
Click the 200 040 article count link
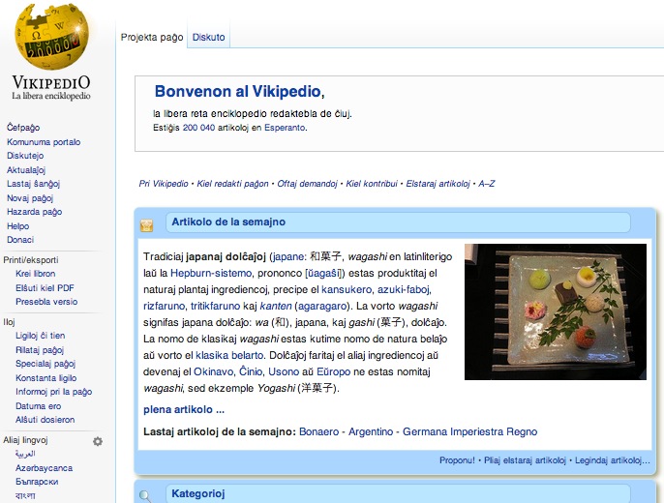(x=198, y=128)
